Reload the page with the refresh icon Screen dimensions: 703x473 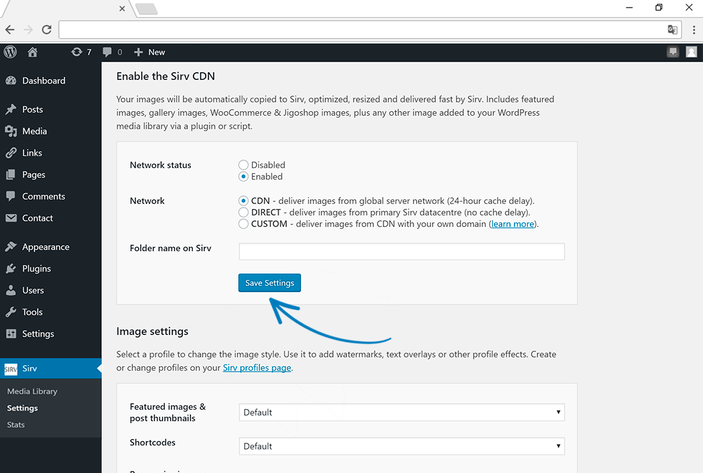click(x=46, y=29)
